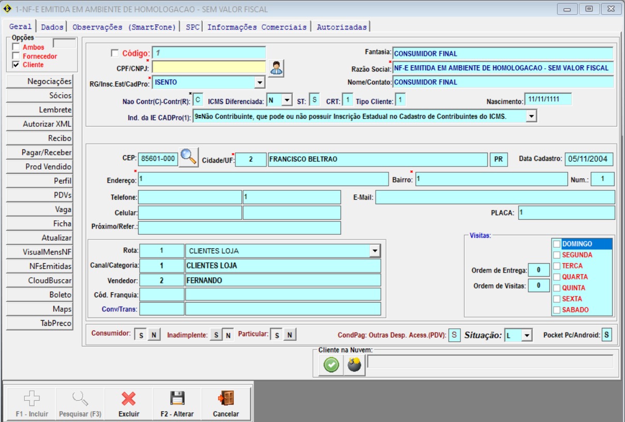Open the Situação dropdown
625x422 pixels.
click(x=526, y=336)
